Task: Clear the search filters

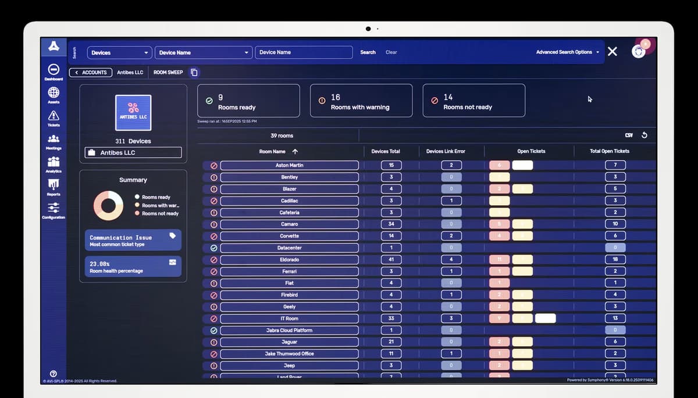Action: click(391, 52)
